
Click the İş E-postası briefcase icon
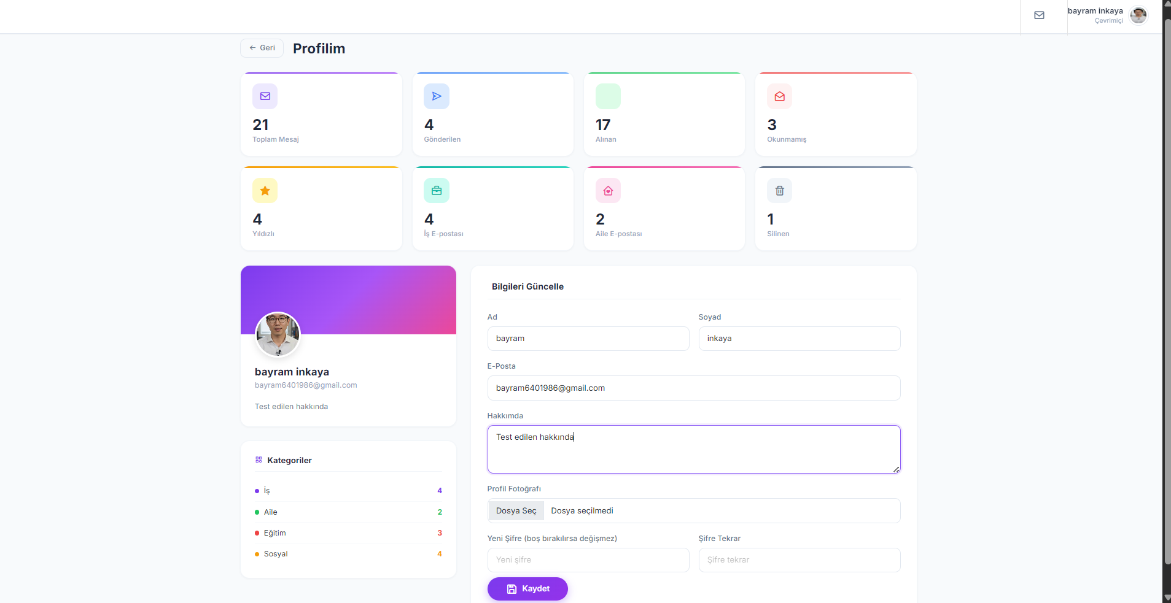coord(437,191)
